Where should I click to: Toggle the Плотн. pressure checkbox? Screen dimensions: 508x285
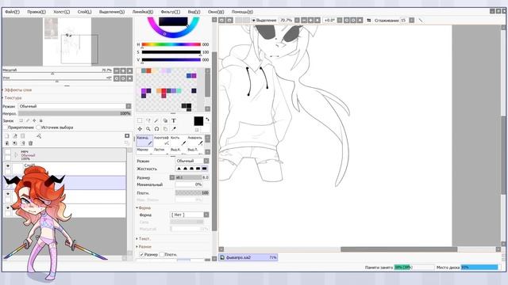tap(162, 255)
